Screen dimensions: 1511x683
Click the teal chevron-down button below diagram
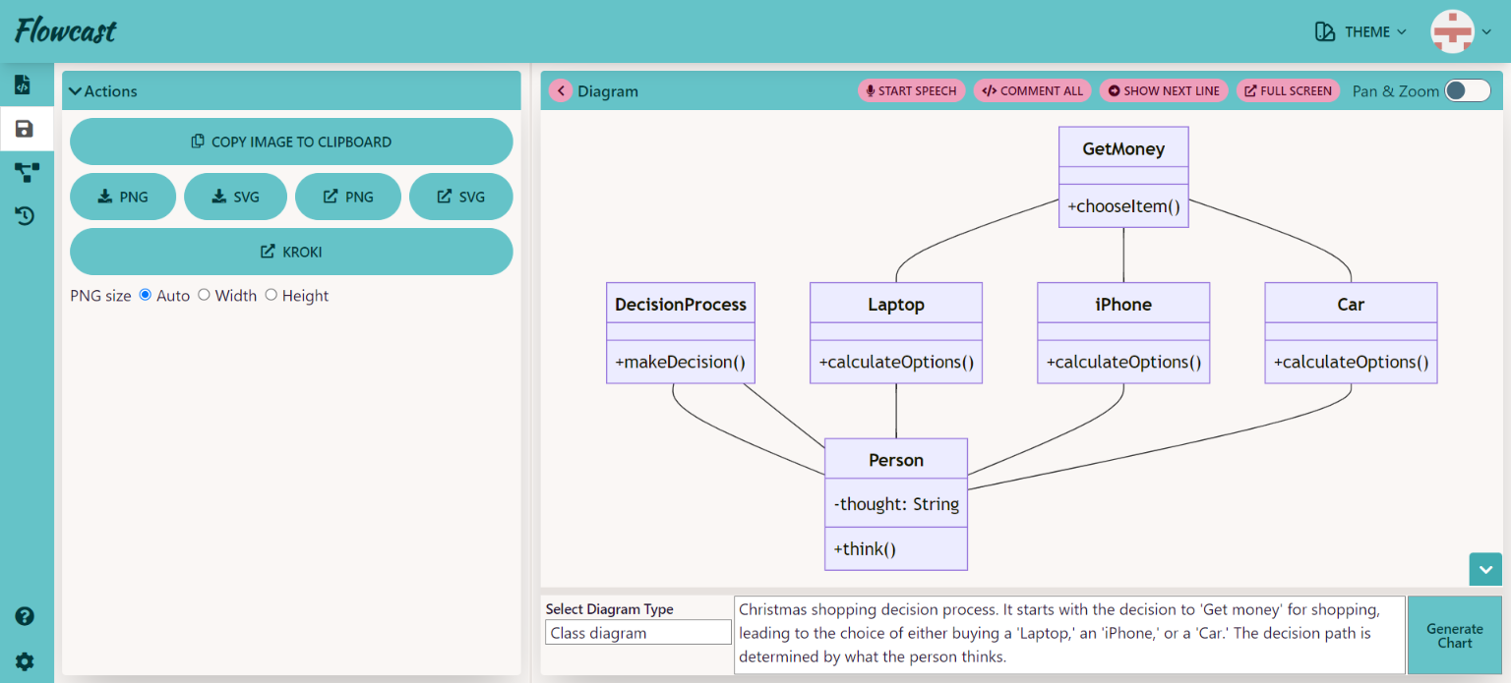[1485, 569]
